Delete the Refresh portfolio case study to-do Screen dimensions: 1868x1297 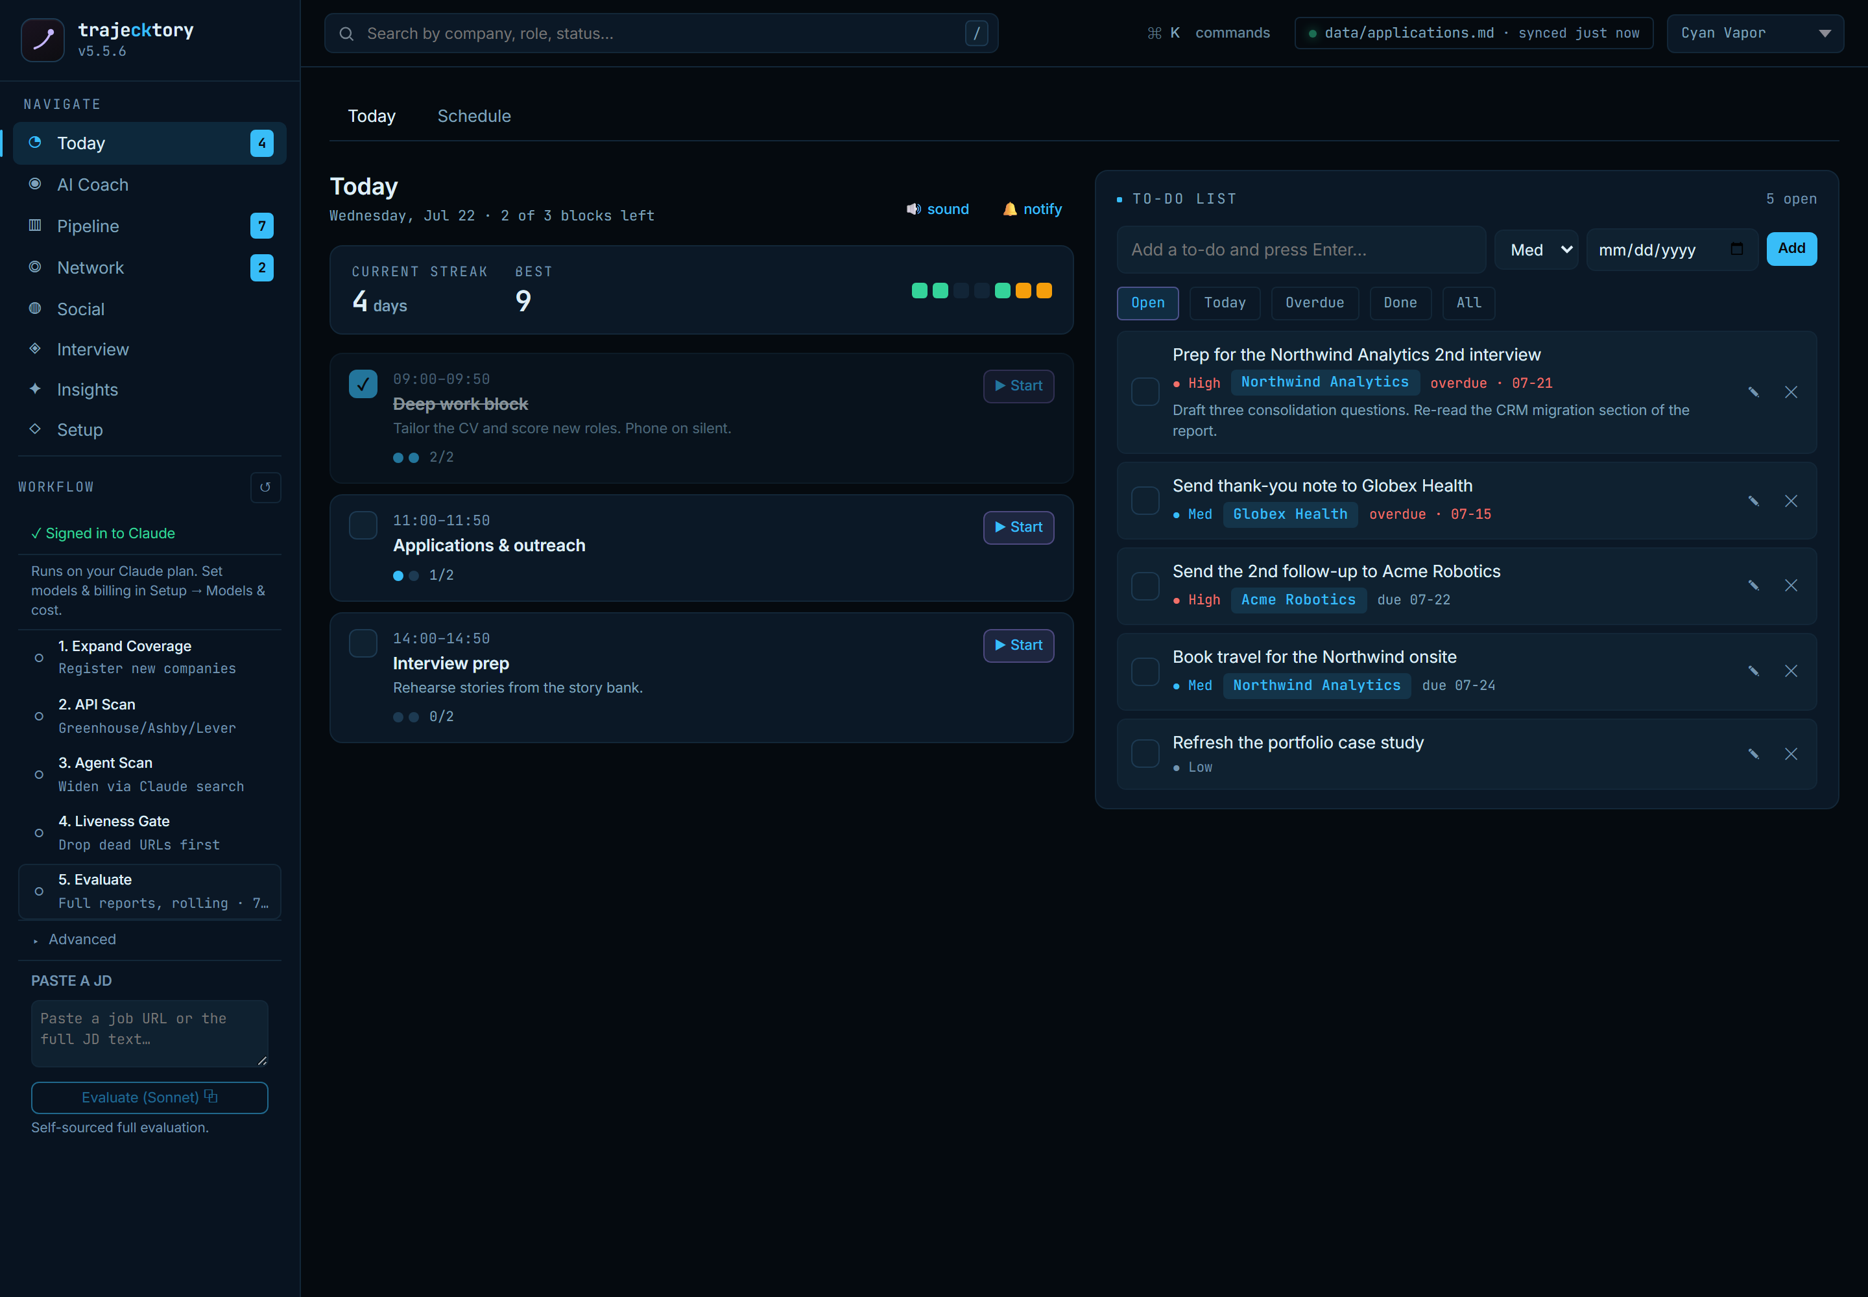point(1791,754)
